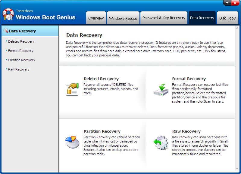
Task: Open the Raw Recovery heading link
Action: coord(186,131)
